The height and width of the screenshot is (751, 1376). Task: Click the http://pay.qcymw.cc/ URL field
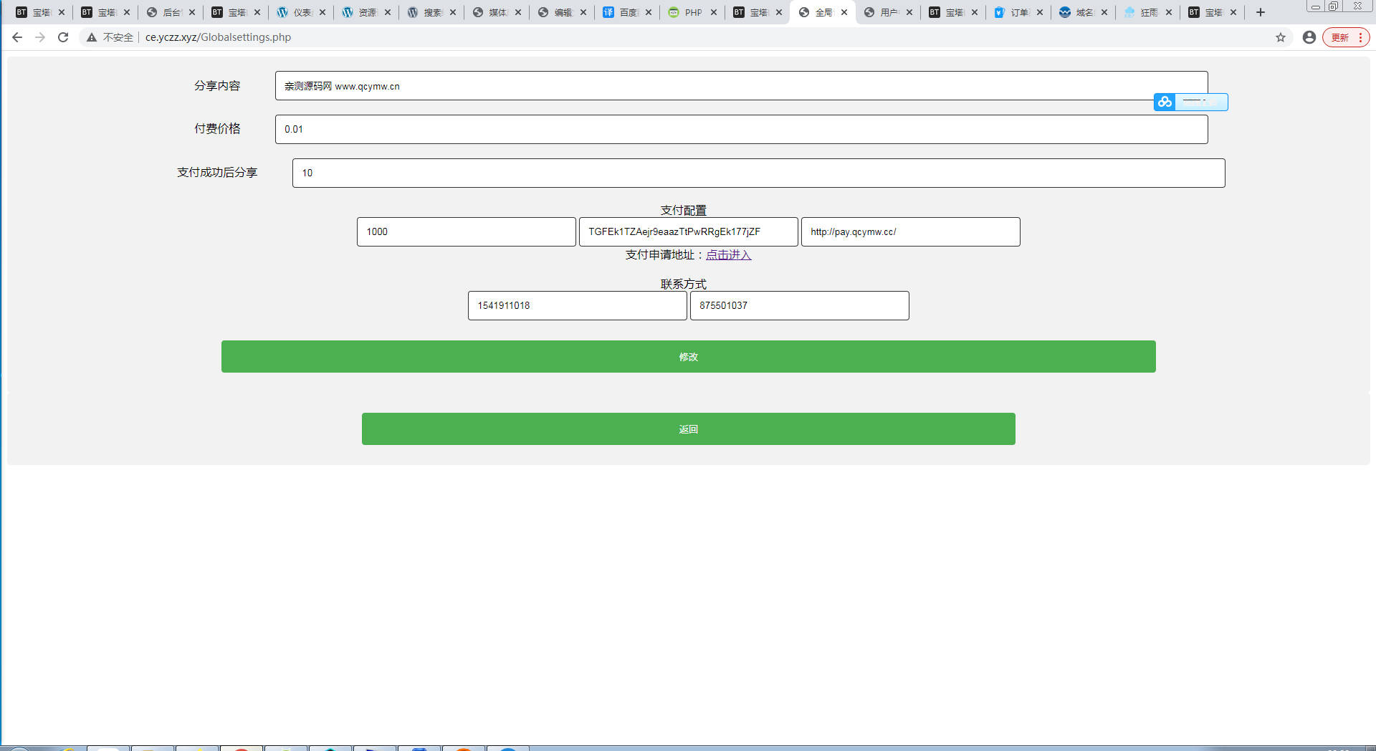tap(910, 231)
